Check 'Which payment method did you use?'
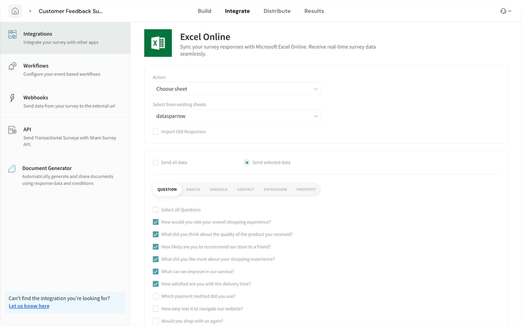 (x=156, y=296)
